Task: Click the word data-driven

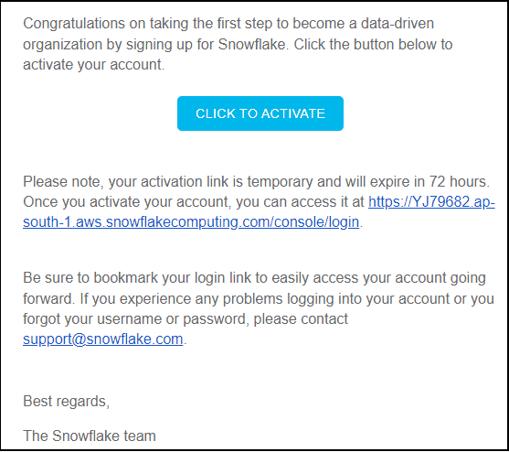Action: pyautogui.click(x=398, y=24)
